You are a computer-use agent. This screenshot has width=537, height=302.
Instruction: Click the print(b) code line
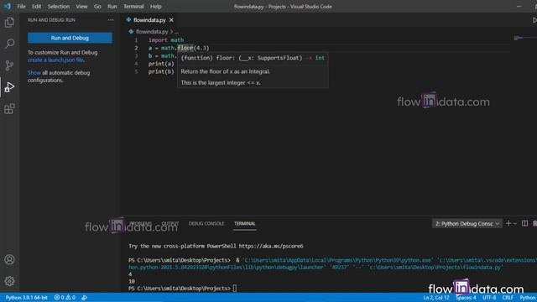tap(161, 71)
